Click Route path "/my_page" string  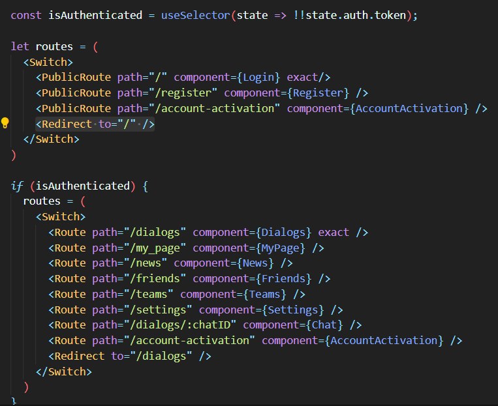155,248
